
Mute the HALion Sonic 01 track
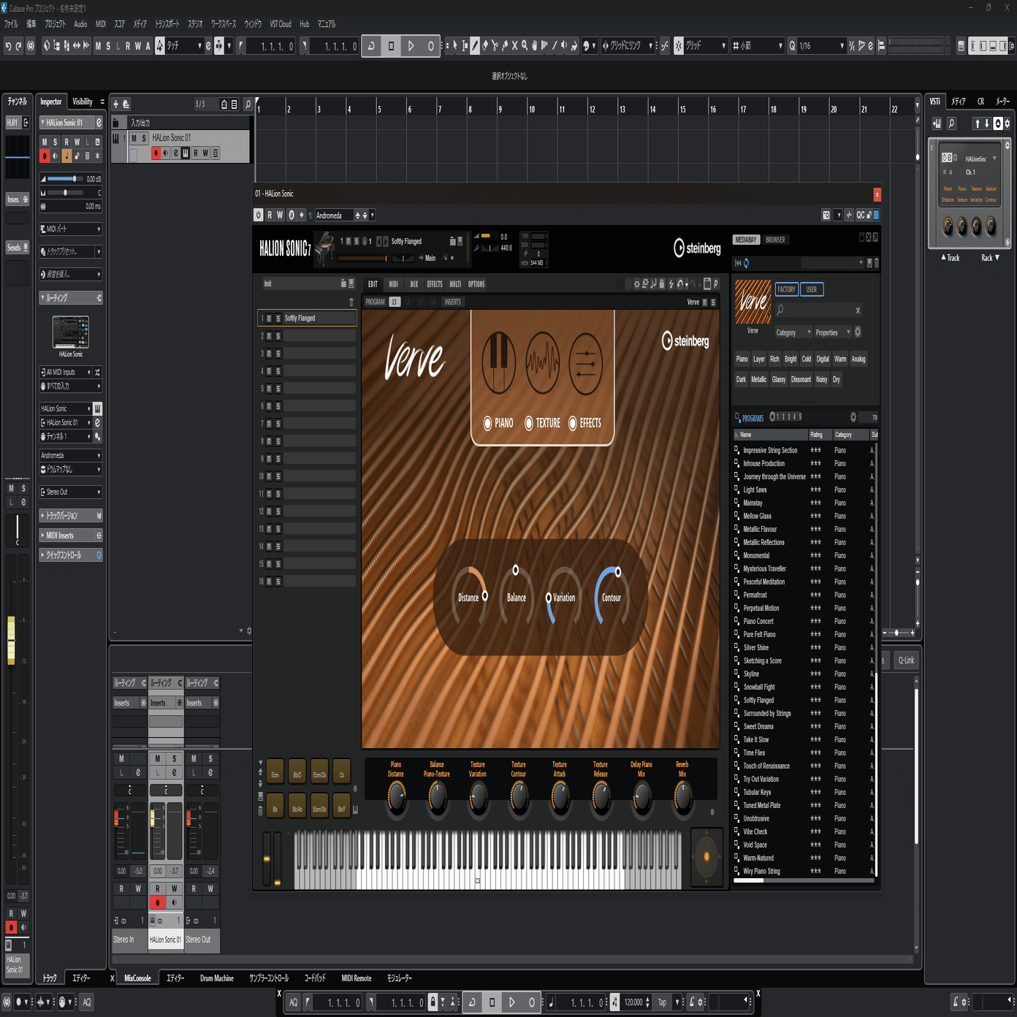135,137
